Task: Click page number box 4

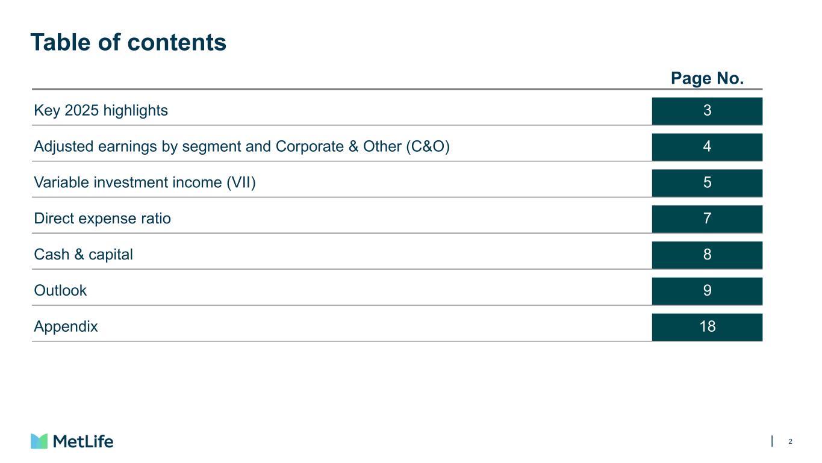Action: coord(707,147)
